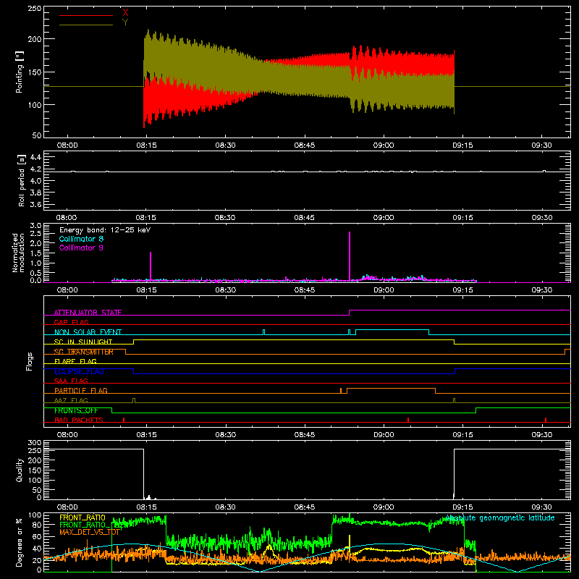The width and height of the screenshot is (579, 579).
Task: Click the 'Absolute geomagnetic latitude' legend label
Action: 500,518
